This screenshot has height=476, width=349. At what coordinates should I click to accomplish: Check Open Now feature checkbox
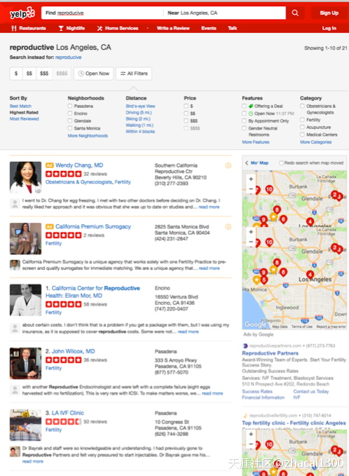244,114
